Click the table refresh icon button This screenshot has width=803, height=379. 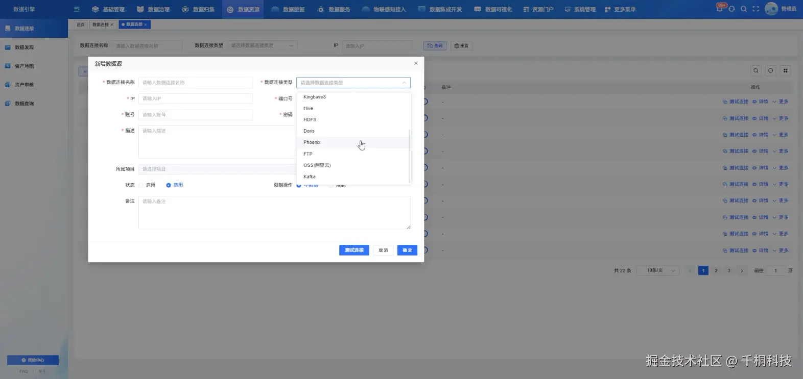(x=771, y=70)
